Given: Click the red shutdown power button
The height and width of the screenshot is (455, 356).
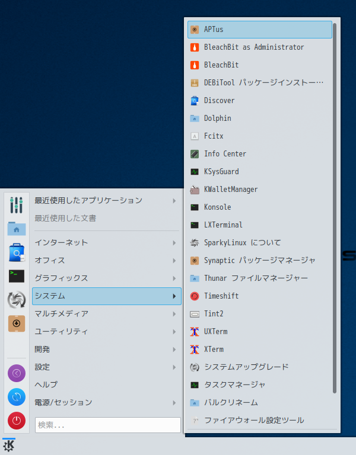Looking at the screenshot, I should pyautogui.click(x=17, y=421).
